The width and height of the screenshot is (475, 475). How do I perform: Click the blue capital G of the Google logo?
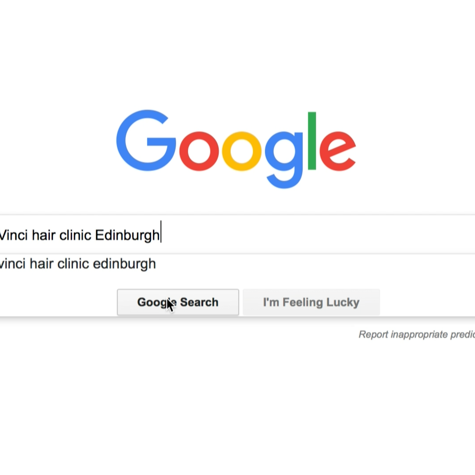click(x=146, y=141)
